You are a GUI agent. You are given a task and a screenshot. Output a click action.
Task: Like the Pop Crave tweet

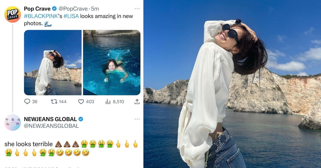tap(81, 102)
